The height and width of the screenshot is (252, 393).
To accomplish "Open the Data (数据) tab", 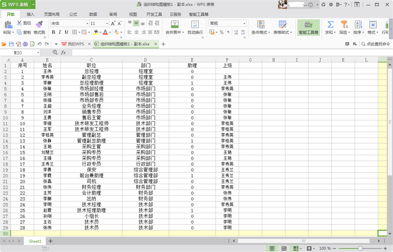I will [x=93, y=14].
